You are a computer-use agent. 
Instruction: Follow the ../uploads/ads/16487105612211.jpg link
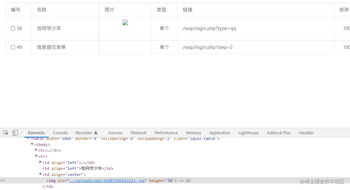[107, 181]
